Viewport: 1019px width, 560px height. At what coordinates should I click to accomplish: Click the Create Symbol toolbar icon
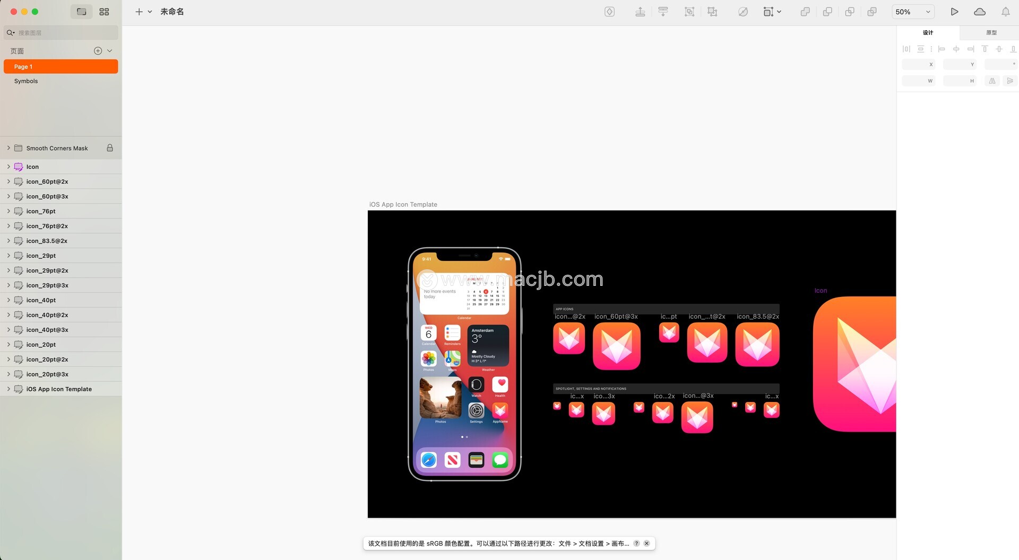[x=609, y=12]
